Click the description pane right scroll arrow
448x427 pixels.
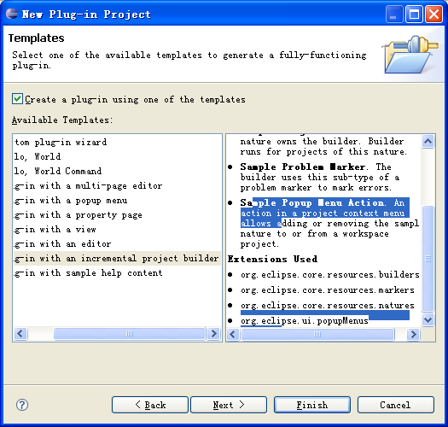[x=413, y=334]
